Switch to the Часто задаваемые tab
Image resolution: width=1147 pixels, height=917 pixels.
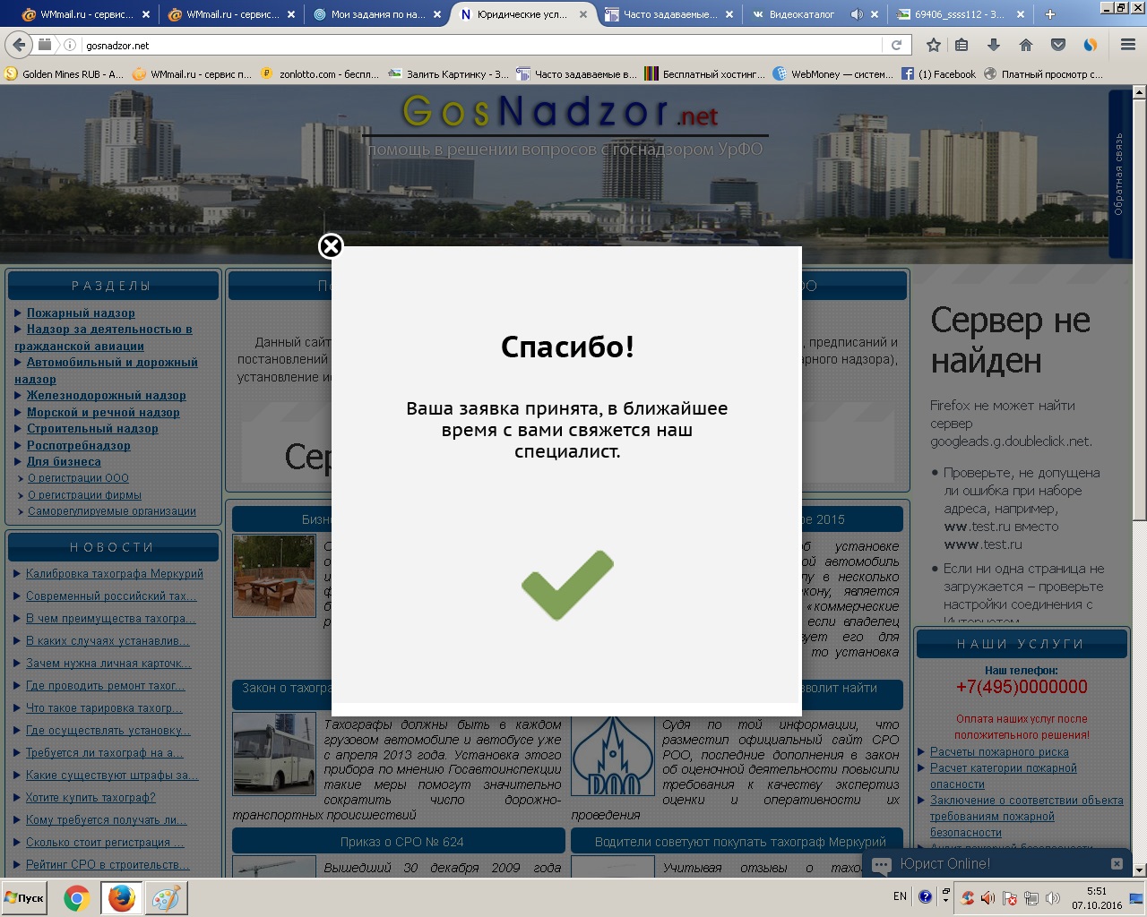[668, 14]
